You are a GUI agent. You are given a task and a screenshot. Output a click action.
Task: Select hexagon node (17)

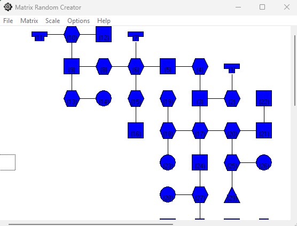[200, 130]
